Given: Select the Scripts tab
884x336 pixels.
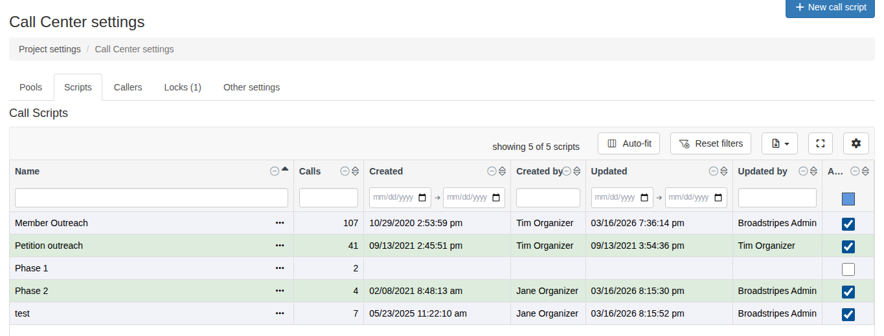Looking at the screenshot, I should (78, 87).
